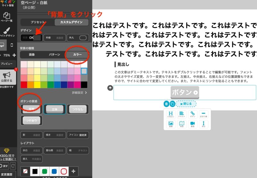Image resolution: width=257 pixels, height=178 pixels.
Task: Delete the block with the trash icon
Action: (x=166, y=104)
